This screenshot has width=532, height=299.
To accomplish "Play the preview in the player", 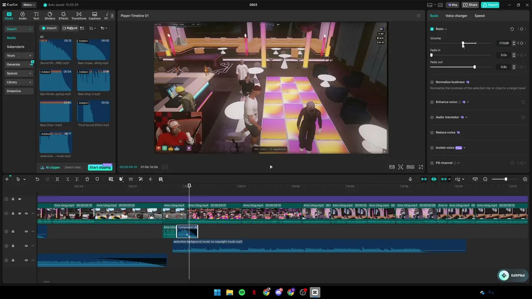I will 271,167.
